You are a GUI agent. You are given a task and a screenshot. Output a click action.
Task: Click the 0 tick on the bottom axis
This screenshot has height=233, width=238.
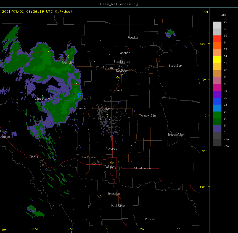coord(107,229)
